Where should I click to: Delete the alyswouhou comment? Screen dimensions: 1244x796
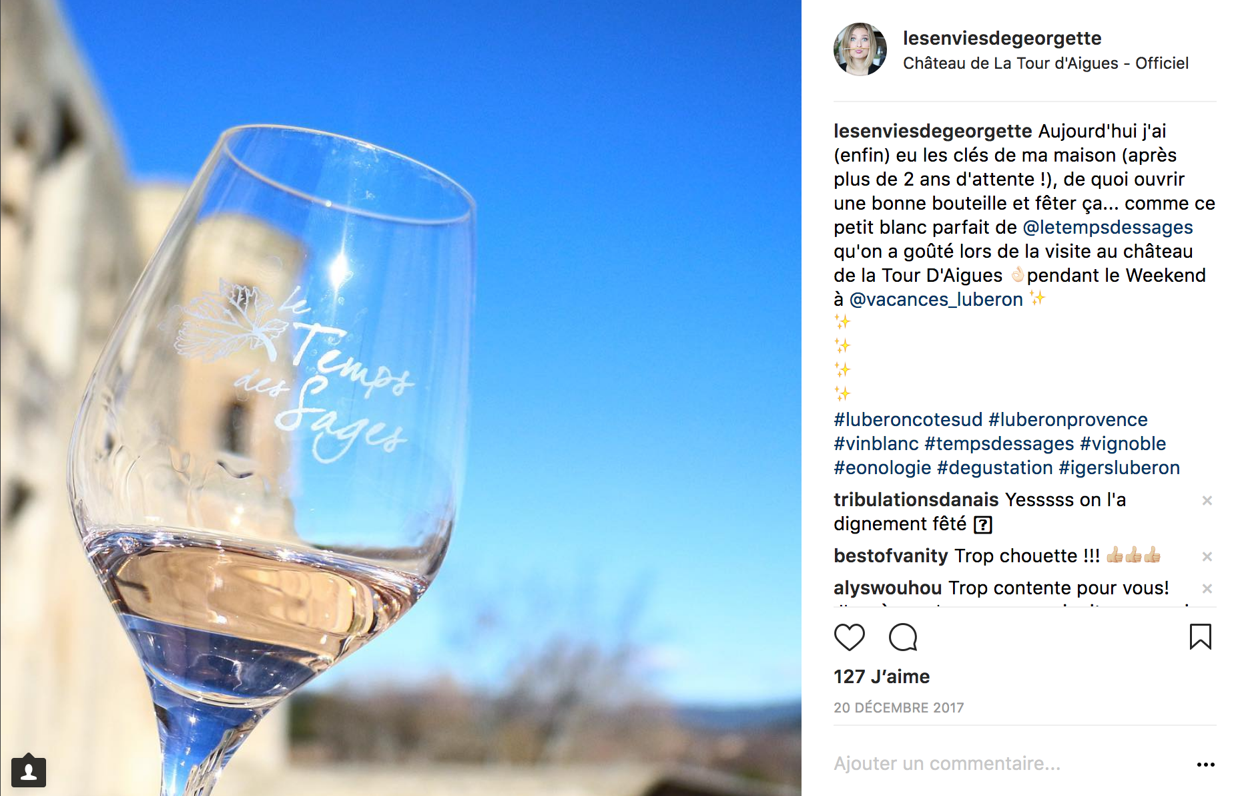pyautogui.click(x=1207, y=589)
